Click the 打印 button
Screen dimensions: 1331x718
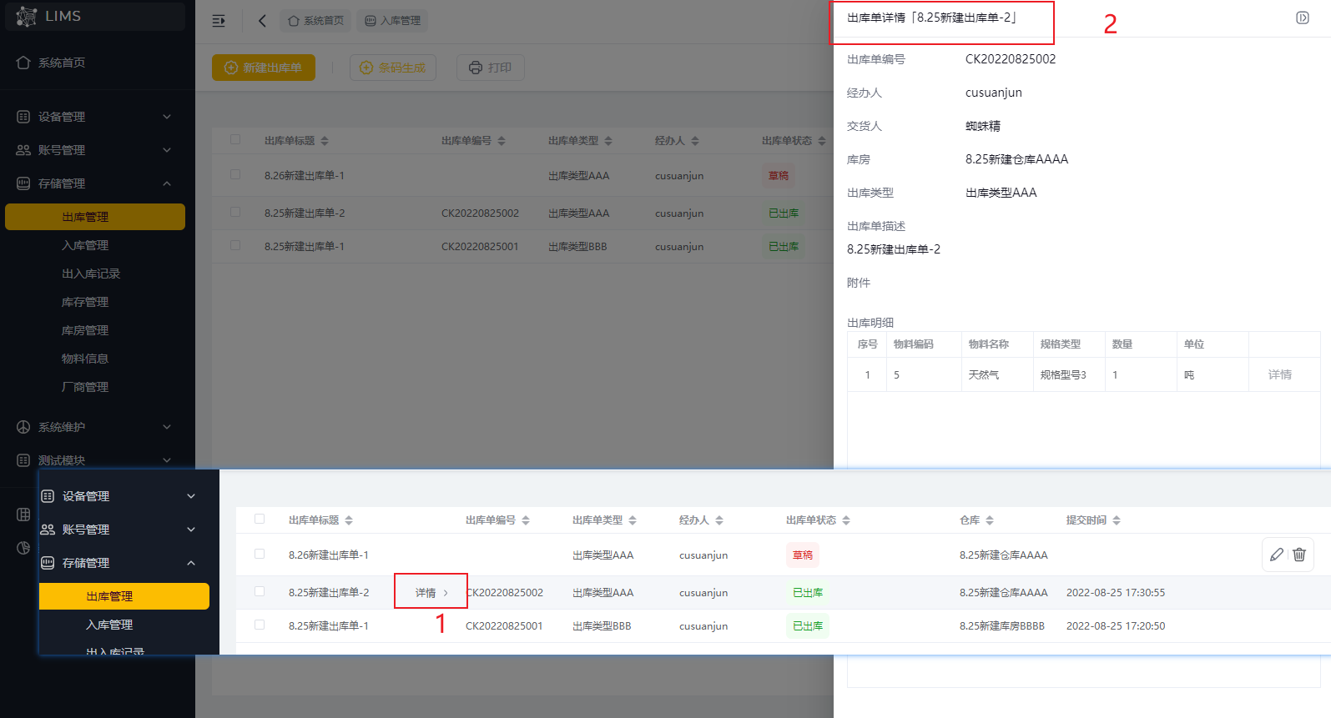pyautogui.click(x=491, y=68)
